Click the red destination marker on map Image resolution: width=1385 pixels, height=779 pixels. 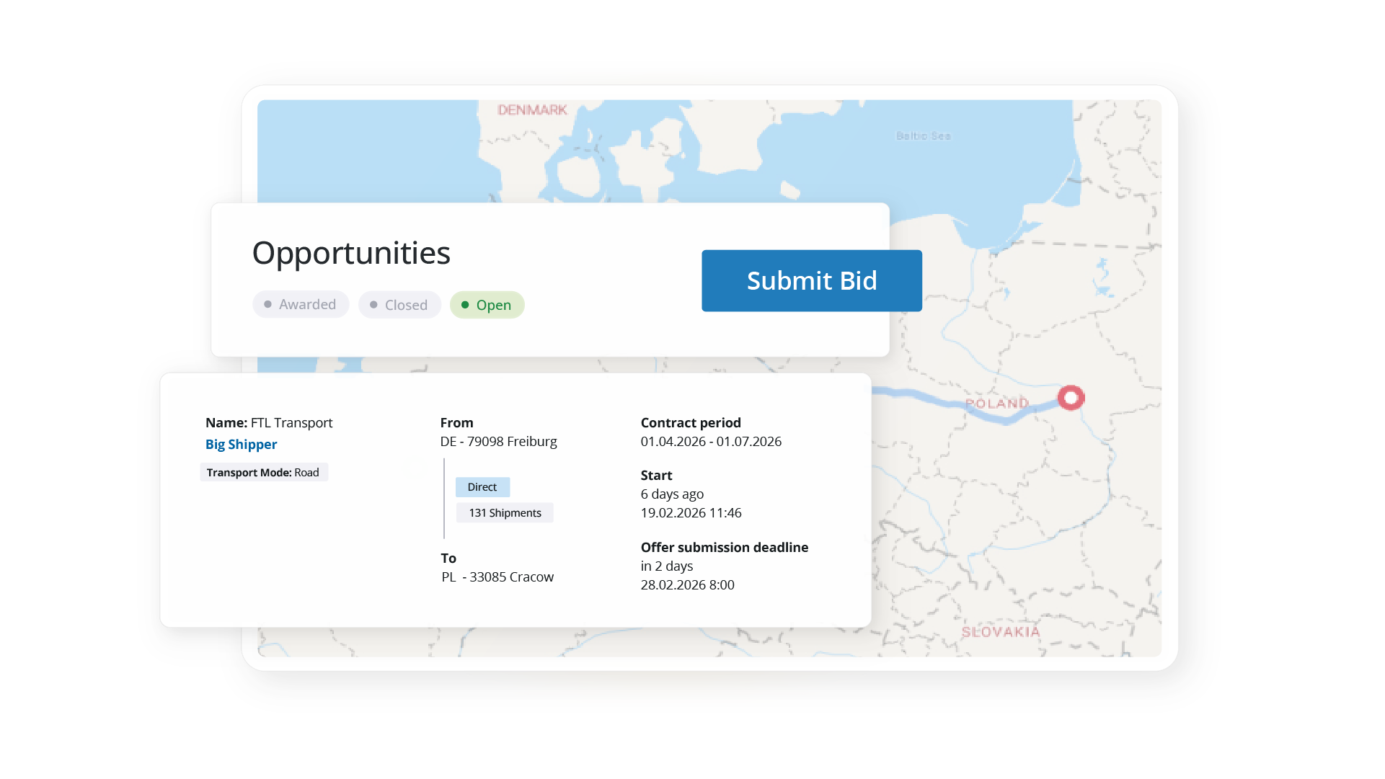pyautogui.click(x=1071, y=398)
